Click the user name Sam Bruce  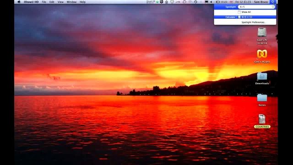coord(261,2)
